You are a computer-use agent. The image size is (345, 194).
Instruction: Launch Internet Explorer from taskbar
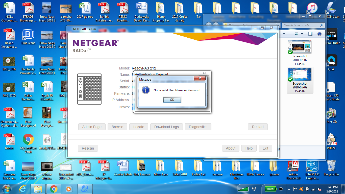(23, 189)
